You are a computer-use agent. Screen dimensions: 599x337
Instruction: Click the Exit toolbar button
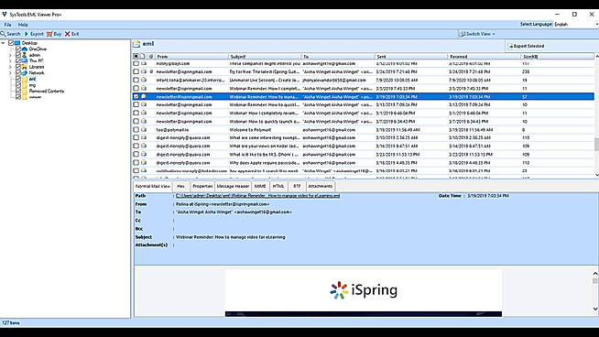(x=71, y=34)
